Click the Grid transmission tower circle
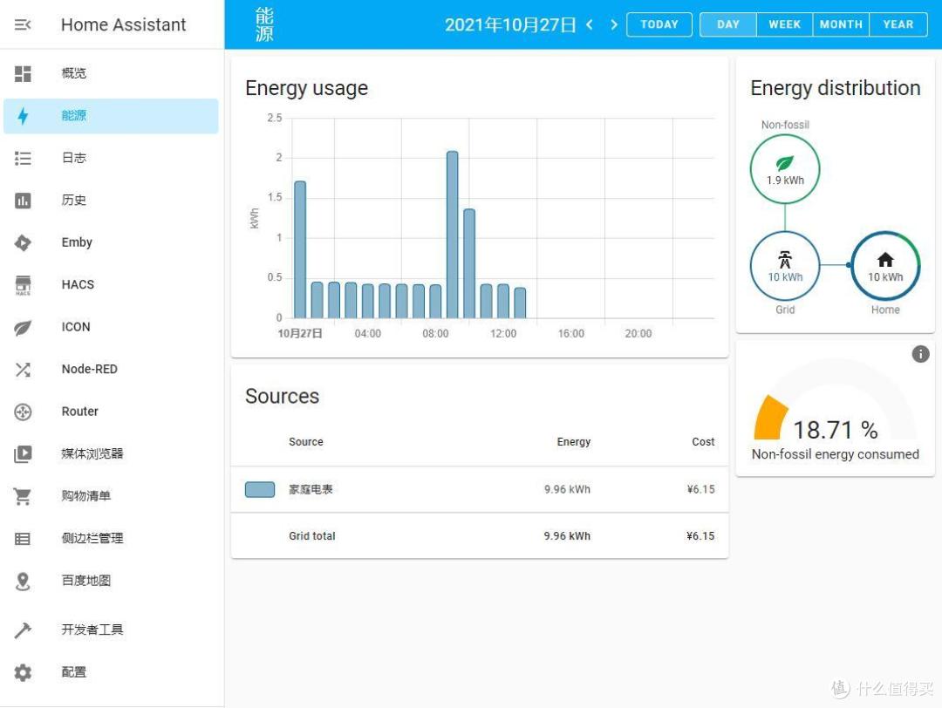942x708 pixels. tap(785, 266)
